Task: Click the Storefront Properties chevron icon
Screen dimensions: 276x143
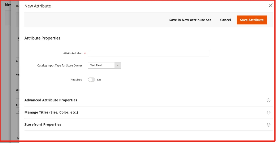Action: (x=268, y=125)
